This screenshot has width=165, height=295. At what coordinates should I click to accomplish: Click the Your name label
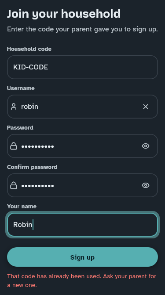tap(22, 207)
